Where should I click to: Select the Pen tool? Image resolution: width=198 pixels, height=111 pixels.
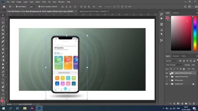(x=3, y=72)
